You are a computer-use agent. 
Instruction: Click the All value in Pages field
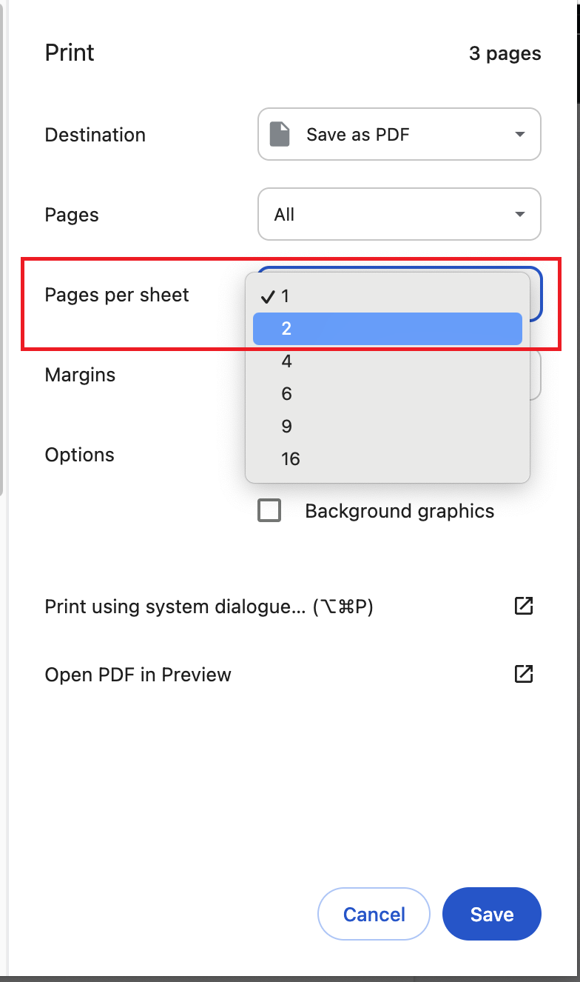[x=284, y=215]
